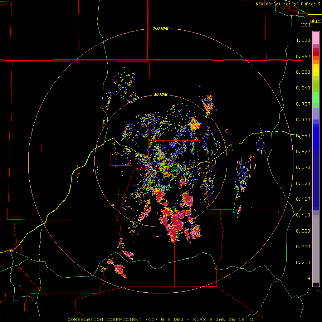The height and width of the screenshot is (322, 322).
Task: Click the TH threshold label
Action: [307, 279]
